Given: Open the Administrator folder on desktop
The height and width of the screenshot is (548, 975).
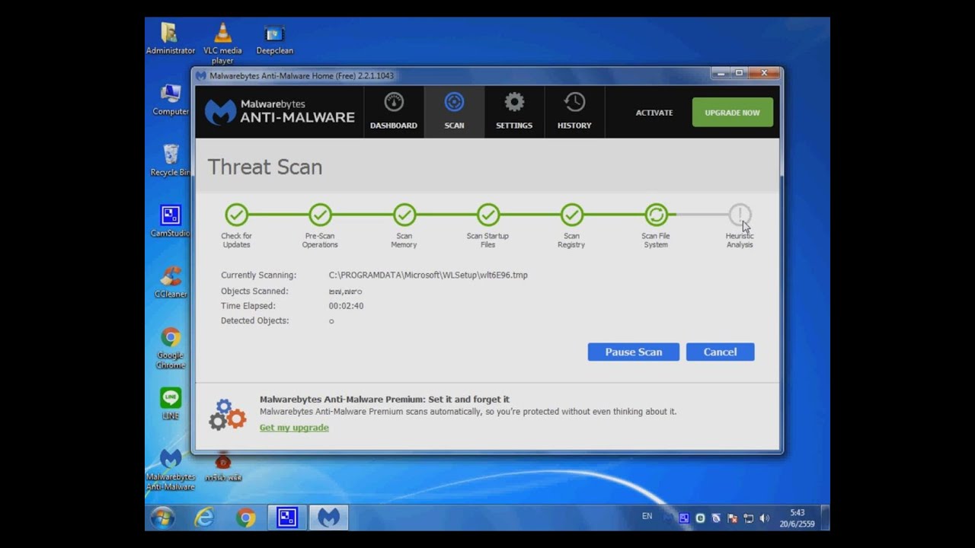Looking at the screenshot, I should pyautogui.click(x=170, y=39).
